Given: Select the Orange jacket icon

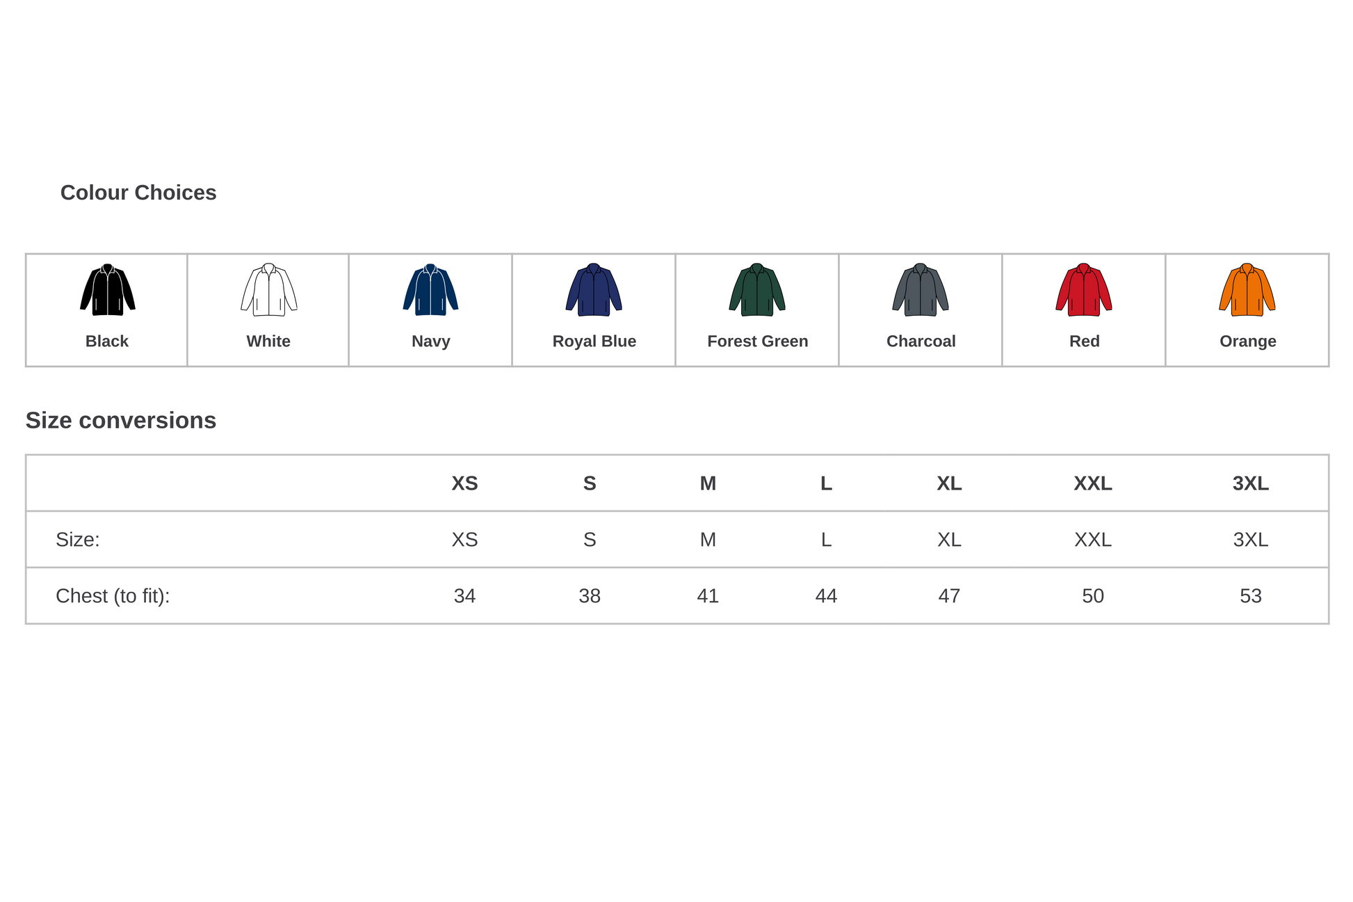Looking at the screenshot, I should [1247, 290].
